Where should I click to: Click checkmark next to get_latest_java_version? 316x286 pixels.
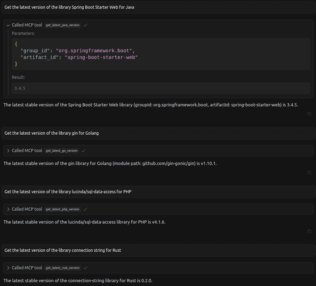click(x=85, y=25)
